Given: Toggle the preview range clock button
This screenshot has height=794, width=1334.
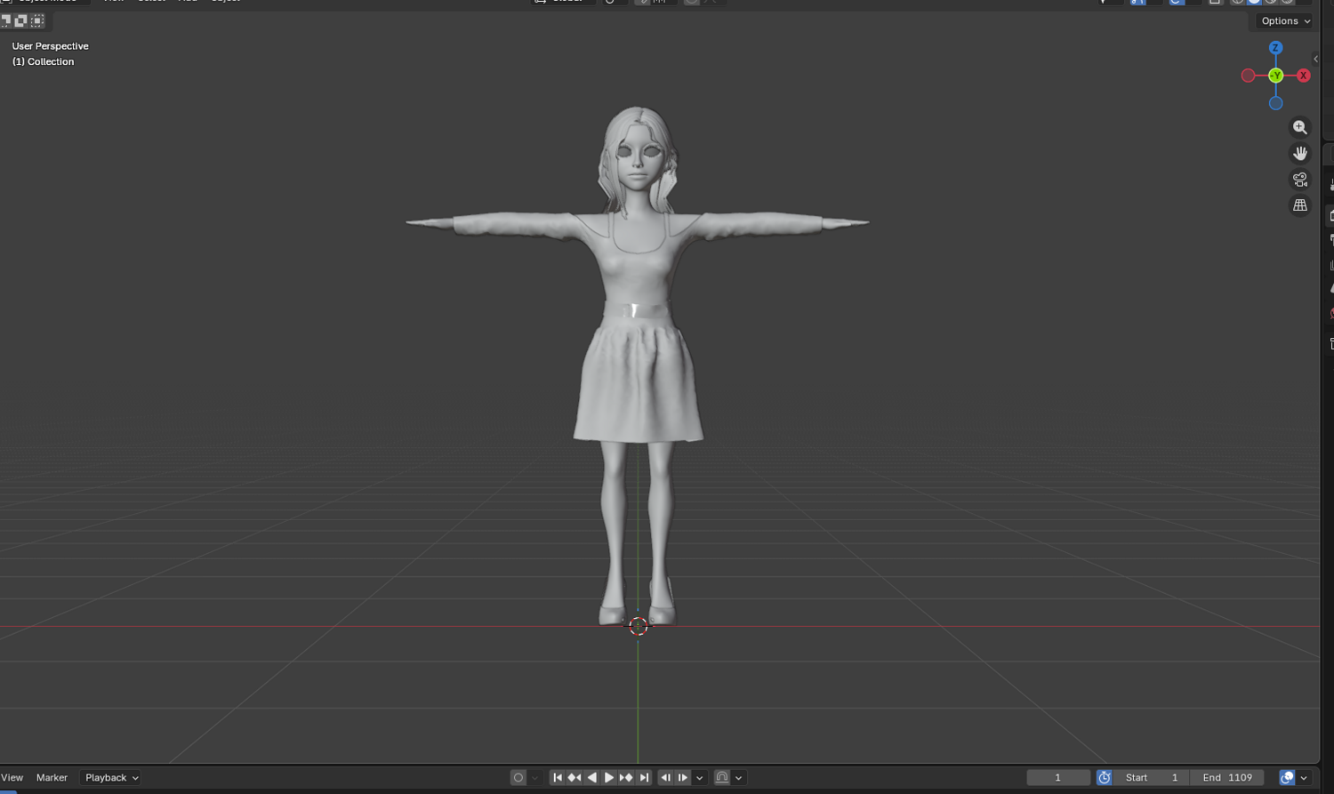Looking at the screenshot, I should coord(1105,778).
